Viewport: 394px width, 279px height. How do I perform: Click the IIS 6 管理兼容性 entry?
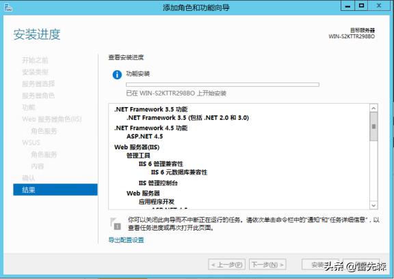(x=161, y=164)
